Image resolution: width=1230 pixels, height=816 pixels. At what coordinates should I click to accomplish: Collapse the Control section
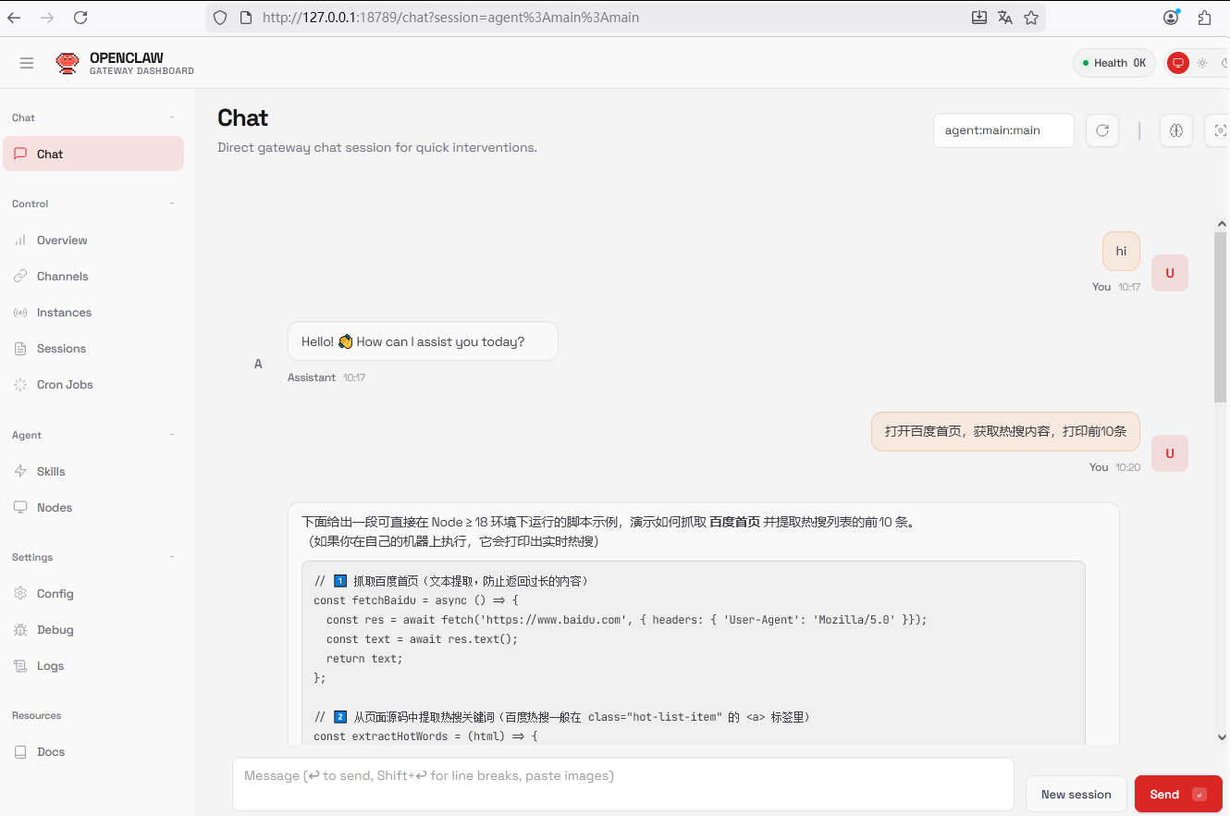[172, 204]
